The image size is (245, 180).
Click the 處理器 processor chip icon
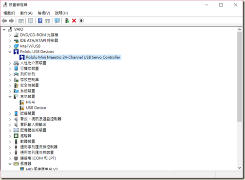[16, 136]
